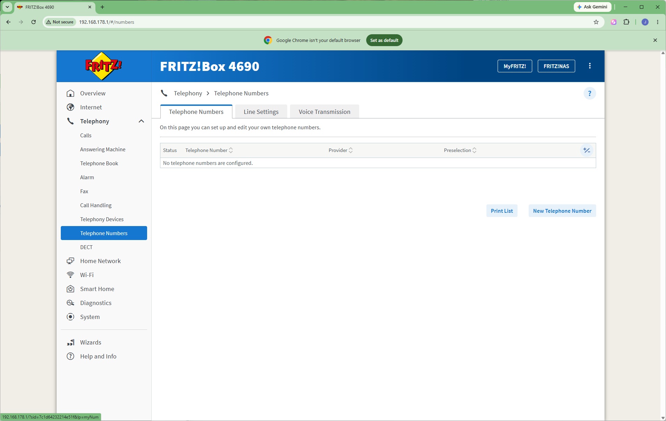Click the Not secure site info badge
This screenshot has height=421, width=666.
point(60,22)
